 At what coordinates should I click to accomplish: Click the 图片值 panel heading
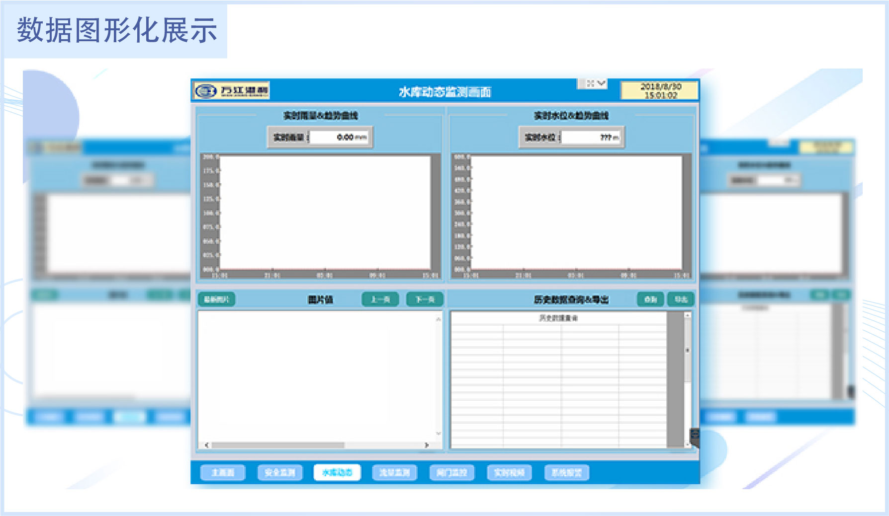tap(320, 299)
